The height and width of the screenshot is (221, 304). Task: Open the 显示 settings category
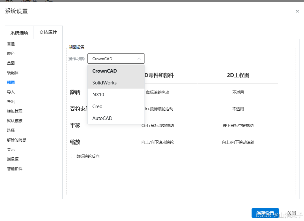pos(11,150)
